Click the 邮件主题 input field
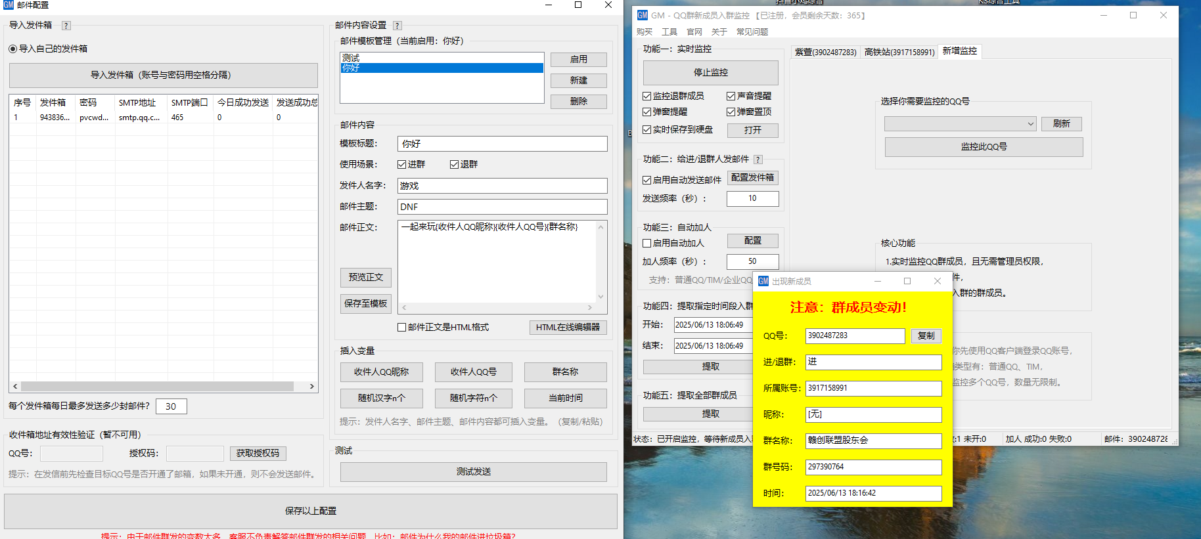Screen dimensions: 1201x539 (502, 207)
